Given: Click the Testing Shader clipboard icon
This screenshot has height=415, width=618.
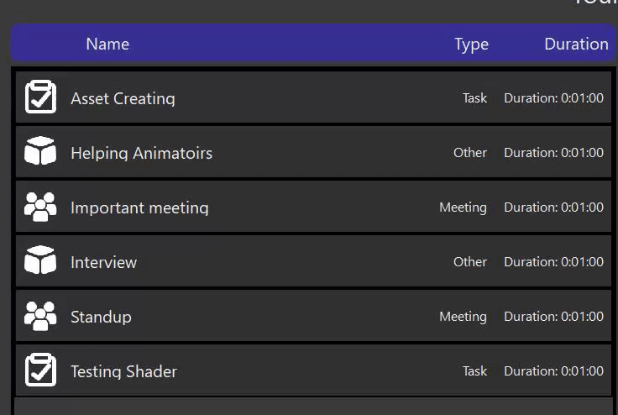Looking at the screenshot, I should click(40, 370).
